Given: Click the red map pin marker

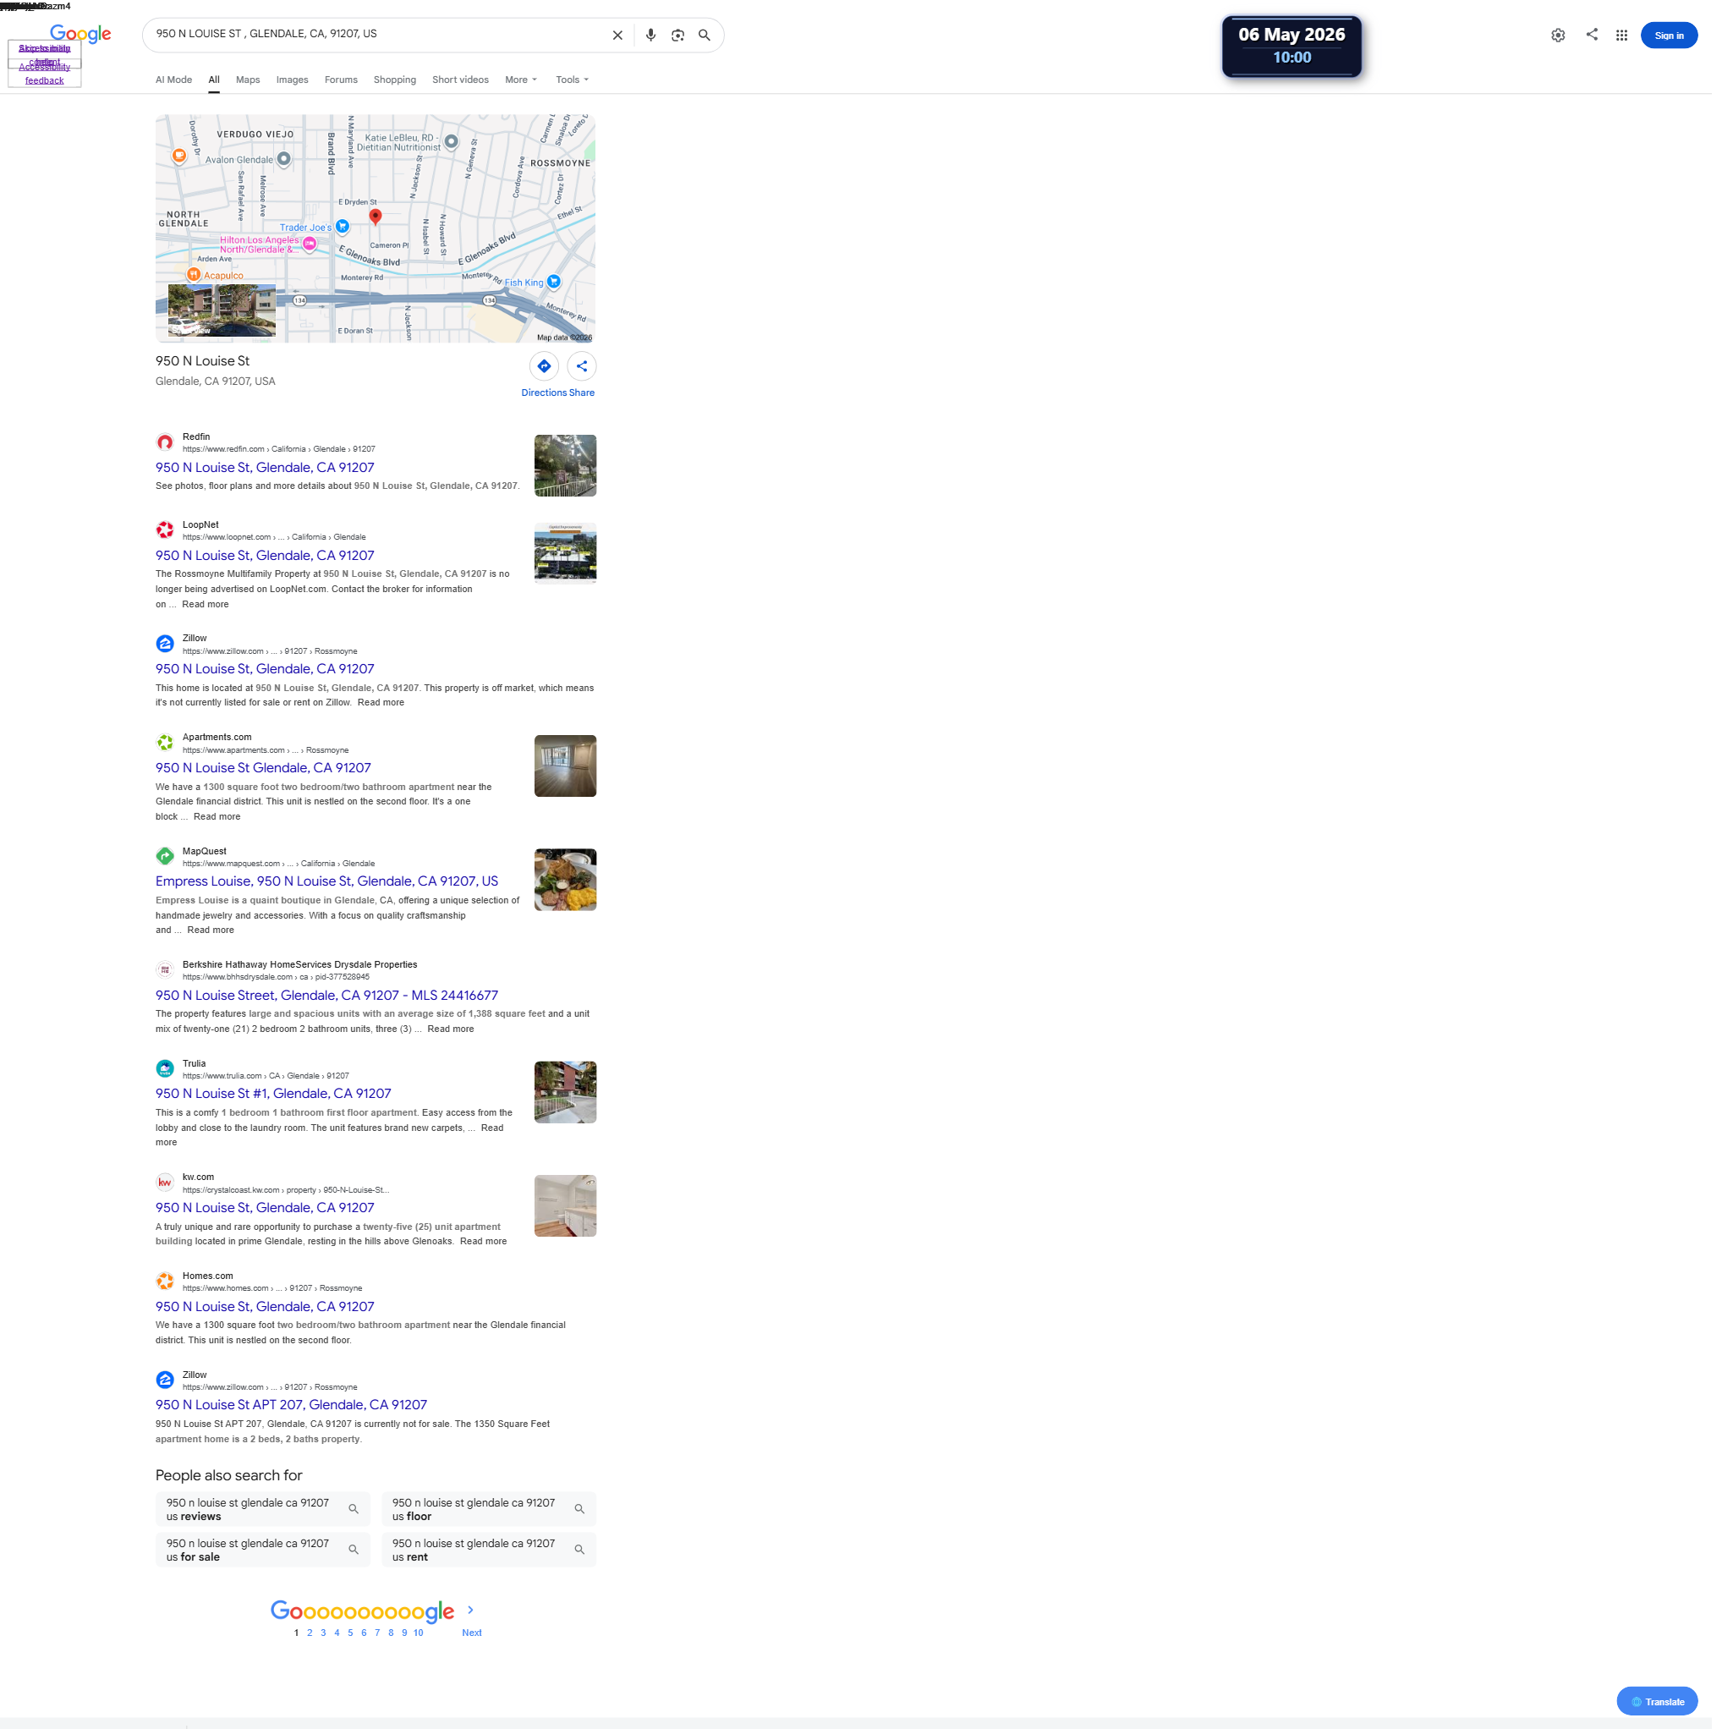Looking at the screenshot, I should [x=375, y=217].
